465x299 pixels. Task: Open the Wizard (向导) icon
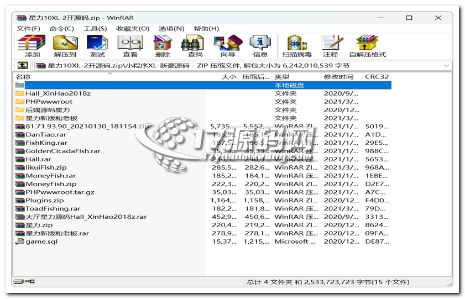pos(228,46)
